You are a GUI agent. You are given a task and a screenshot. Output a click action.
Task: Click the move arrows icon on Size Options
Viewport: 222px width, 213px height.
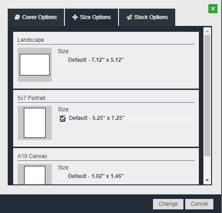pyautogui.click(x=75, y=17)
